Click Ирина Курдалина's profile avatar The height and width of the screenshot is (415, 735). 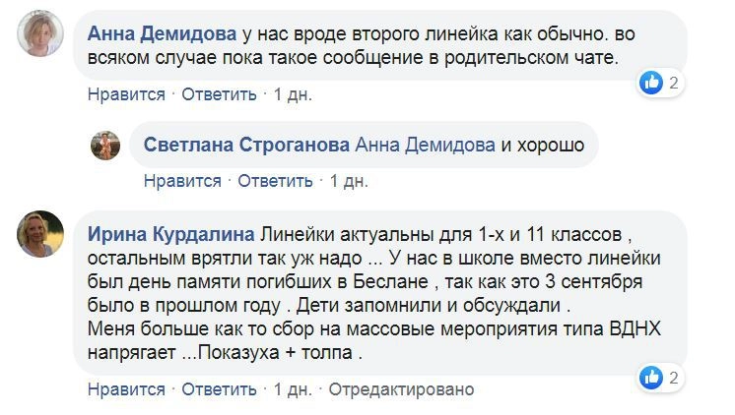(x=42, y=235)
